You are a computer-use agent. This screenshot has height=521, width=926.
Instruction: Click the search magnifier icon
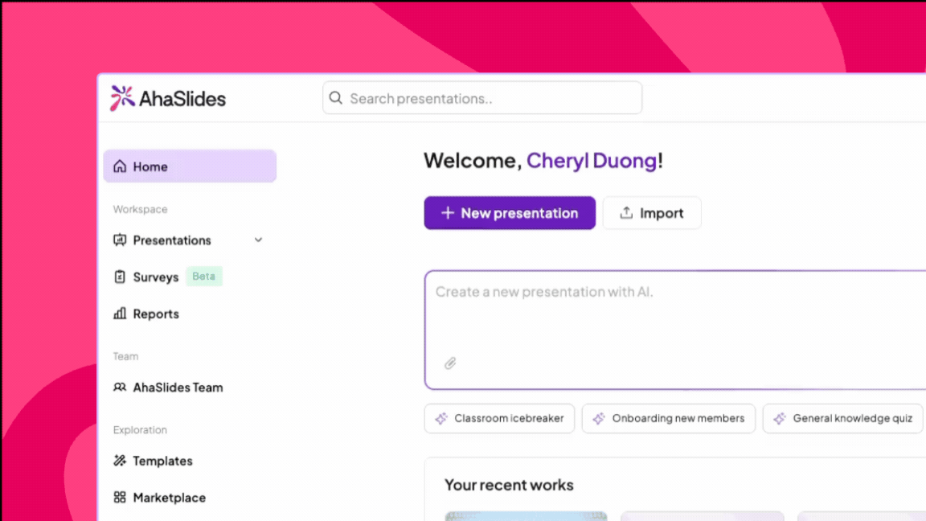(336, 98)
